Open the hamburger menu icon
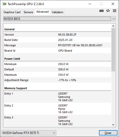The height and width of the screenshot is (137, 119). tap(114, 11)
